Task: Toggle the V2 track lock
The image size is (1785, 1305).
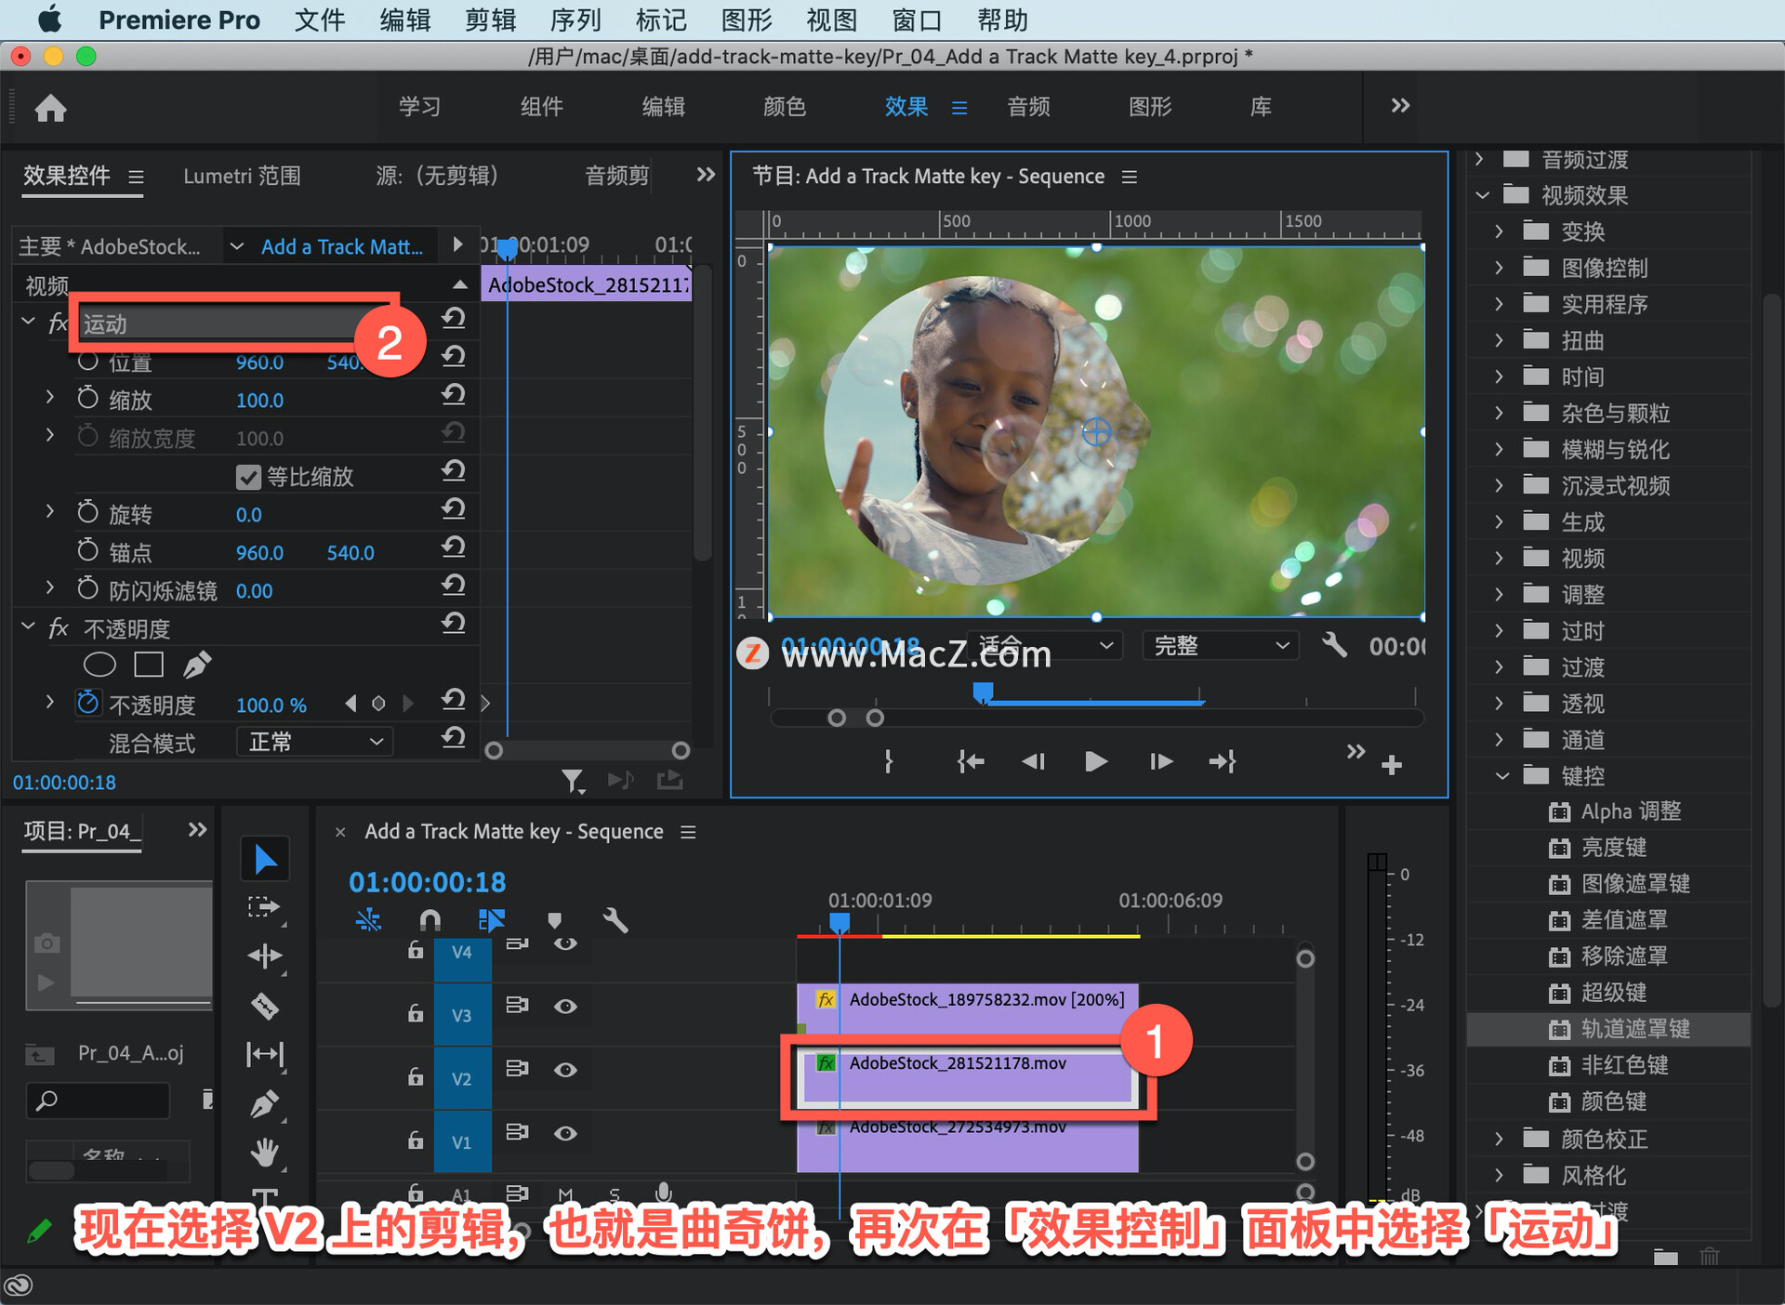Action: click(x=416, y=1076)
